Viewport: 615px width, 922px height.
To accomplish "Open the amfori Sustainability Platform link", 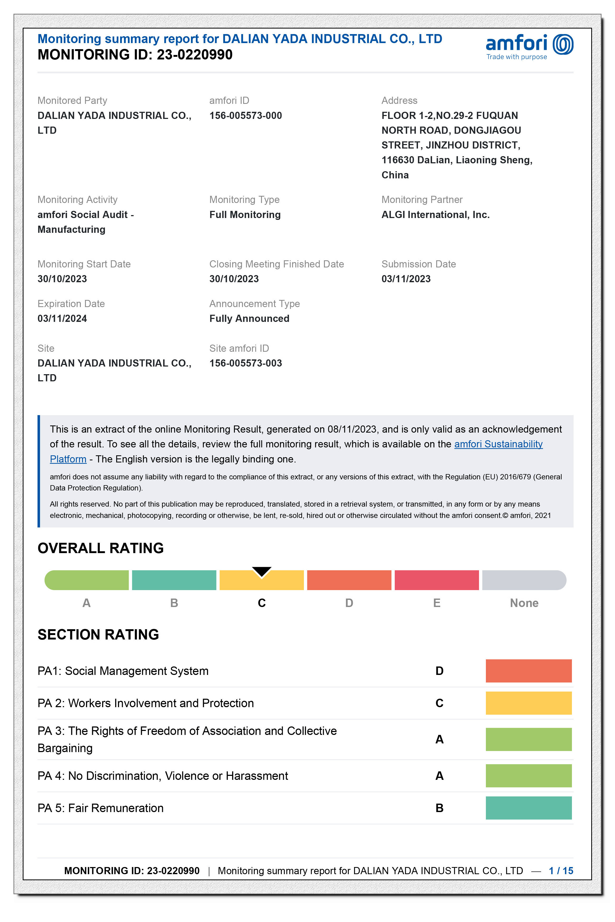I will [x=498, y=444].
